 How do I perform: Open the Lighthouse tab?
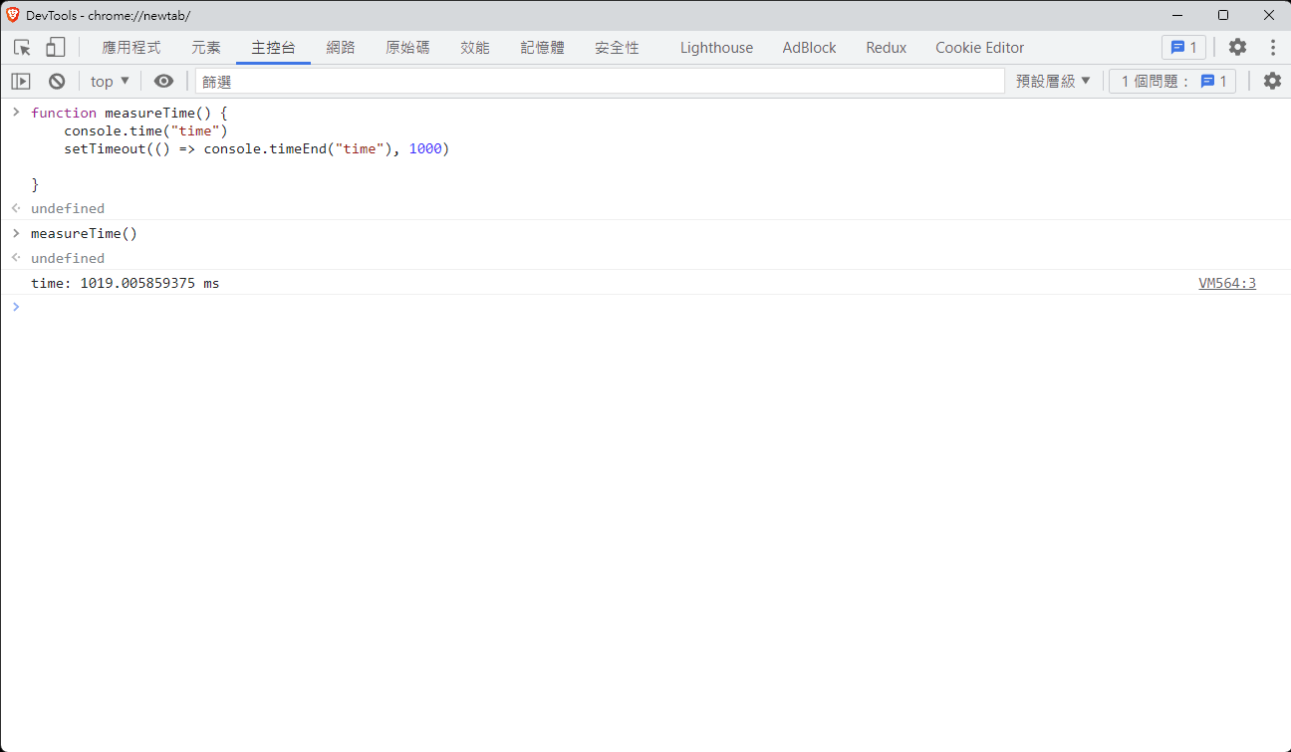pos(716,47)
